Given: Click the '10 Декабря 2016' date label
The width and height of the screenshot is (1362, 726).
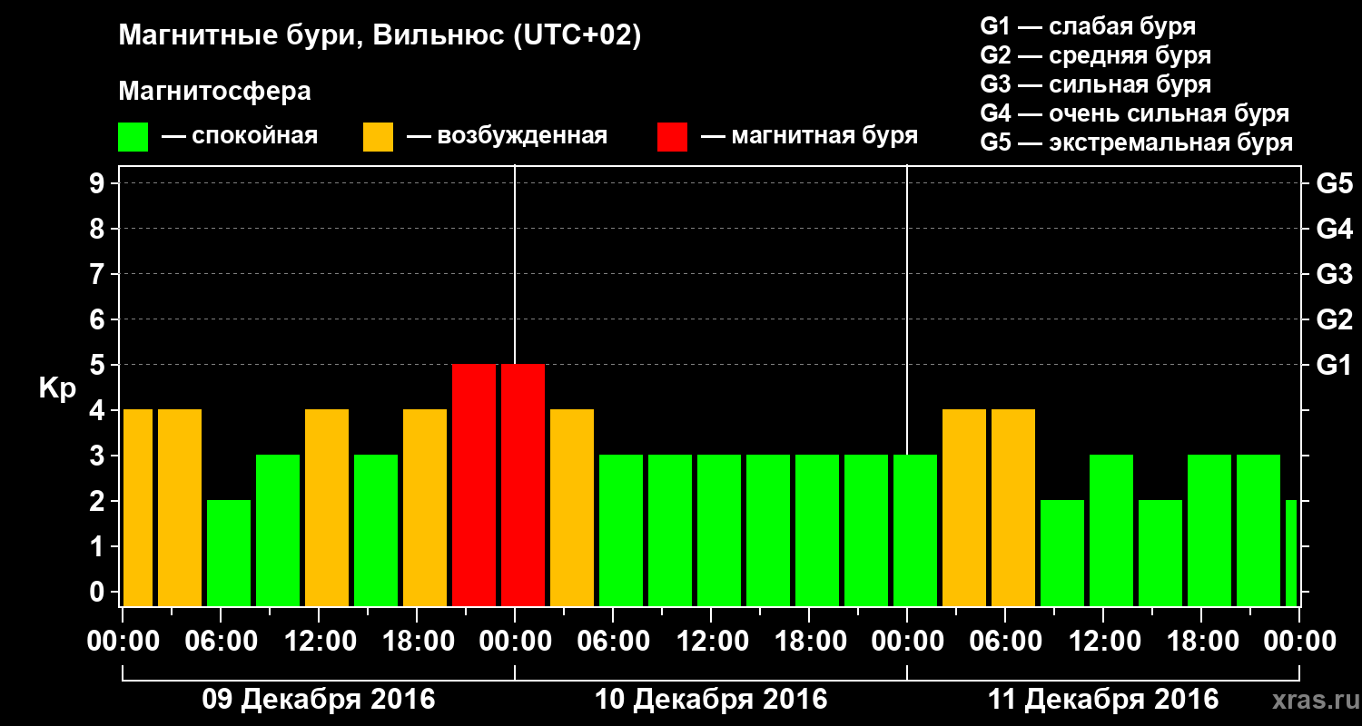Looking at the screenshot, I should tap(711, 700).
